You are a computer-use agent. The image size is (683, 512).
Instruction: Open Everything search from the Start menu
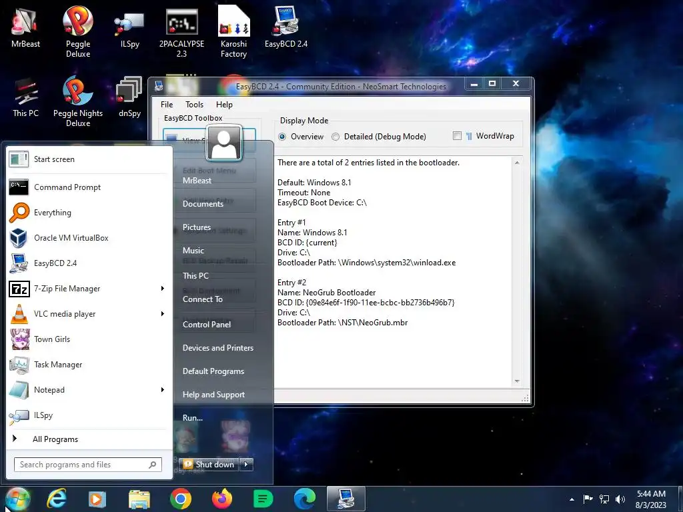pos(87,213)
